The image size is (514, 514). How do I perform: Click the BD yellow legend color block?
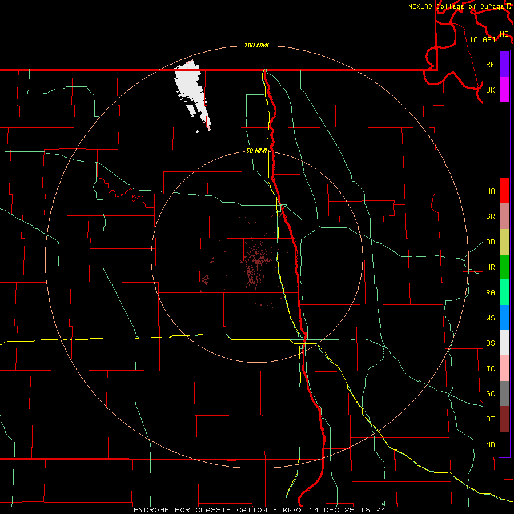click(x=504, y=242)
